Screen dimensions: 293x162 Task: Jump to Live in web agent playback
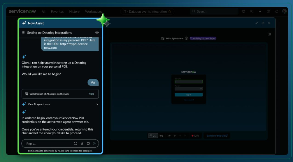click(x=195, y=135)
